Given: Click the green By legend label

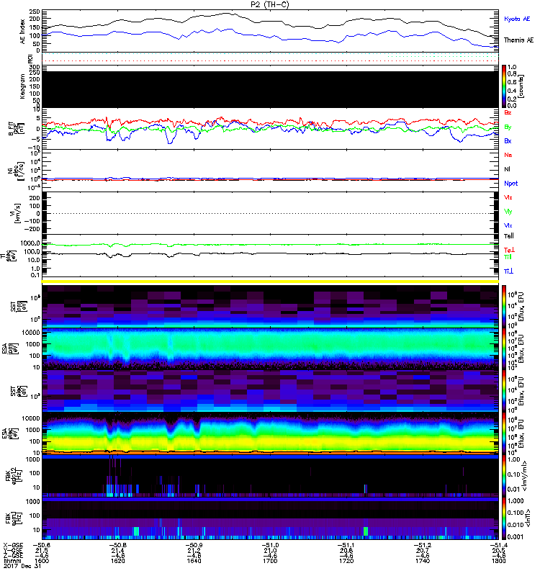Looking at the screenshot, I should click(508, 127).
